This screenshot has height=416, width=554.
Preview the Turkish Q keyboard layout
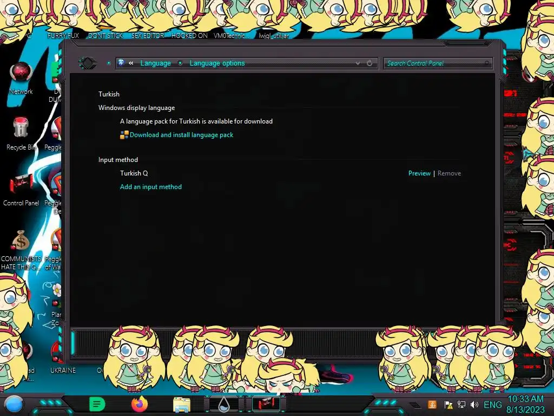coord(419,173)
